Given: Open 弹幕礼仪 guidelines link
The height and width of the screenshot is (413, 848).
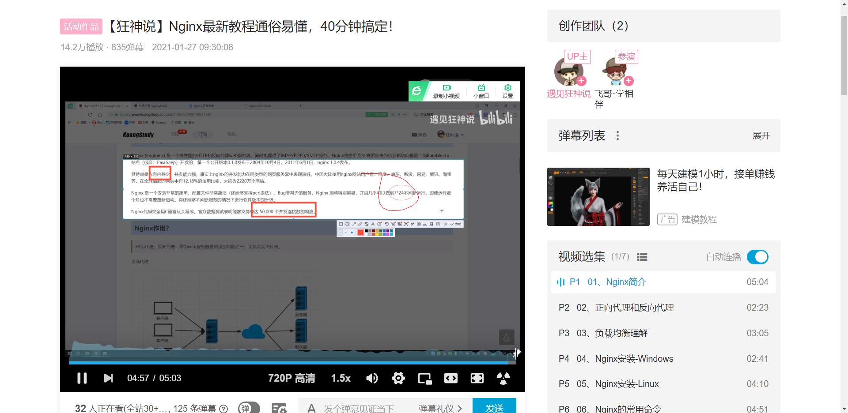Looking at the screenshot, I should (x=440, y=408).
